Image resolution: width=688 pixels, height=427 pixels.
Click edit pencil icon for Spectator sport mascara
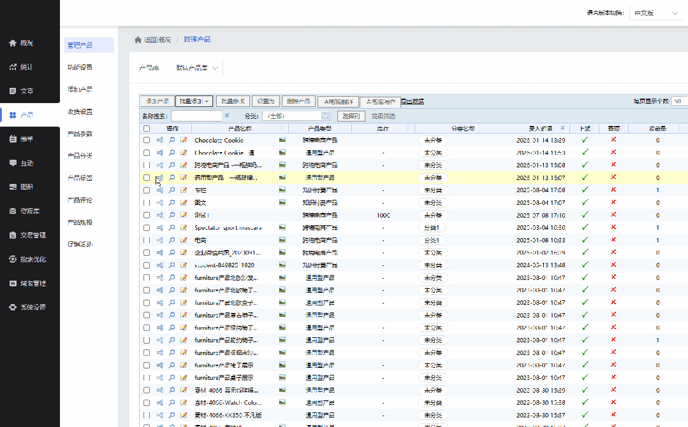point(184,228)
